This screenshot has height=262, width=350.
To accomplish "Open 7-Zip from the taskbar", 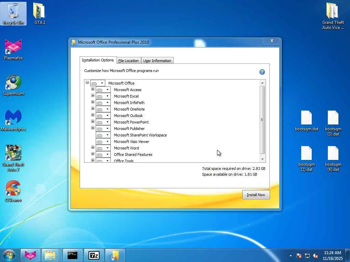I will coord(94,255).
